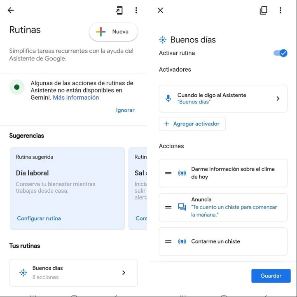Select Configurar rutina for Día laboral
Image resolution: width=297 pixels, height=297 pixels.
(x=39, y=218)
